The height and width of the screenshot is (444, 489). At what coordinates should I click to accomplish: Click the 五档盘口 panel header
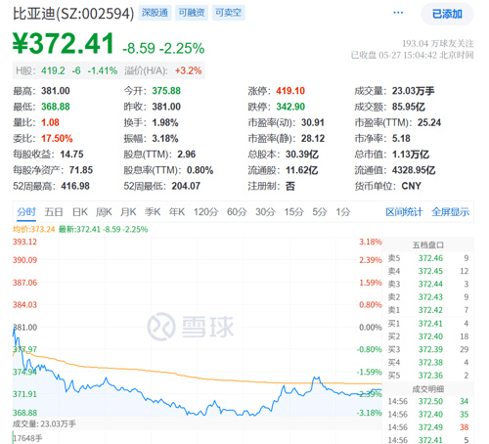click(x=428, y=244)
